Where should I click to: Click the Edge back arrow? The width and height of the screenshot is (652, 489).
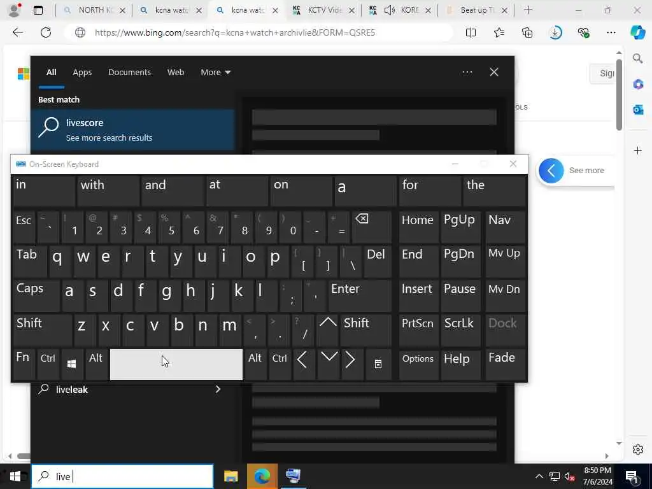[x=17, y=32]
